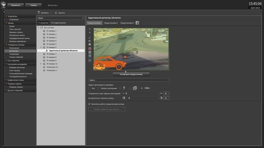Switch to the Предустановка 1 tab
264x148 pixels.
pos(94,23)
